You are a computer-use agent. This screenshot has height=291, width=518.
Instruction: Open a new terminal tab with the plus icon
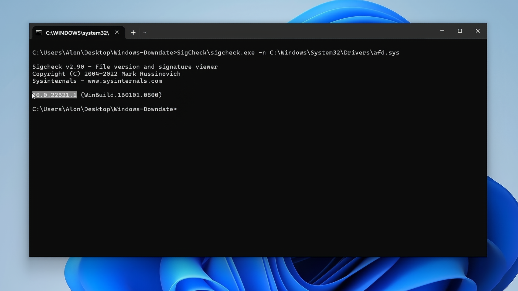coord(133,33)
